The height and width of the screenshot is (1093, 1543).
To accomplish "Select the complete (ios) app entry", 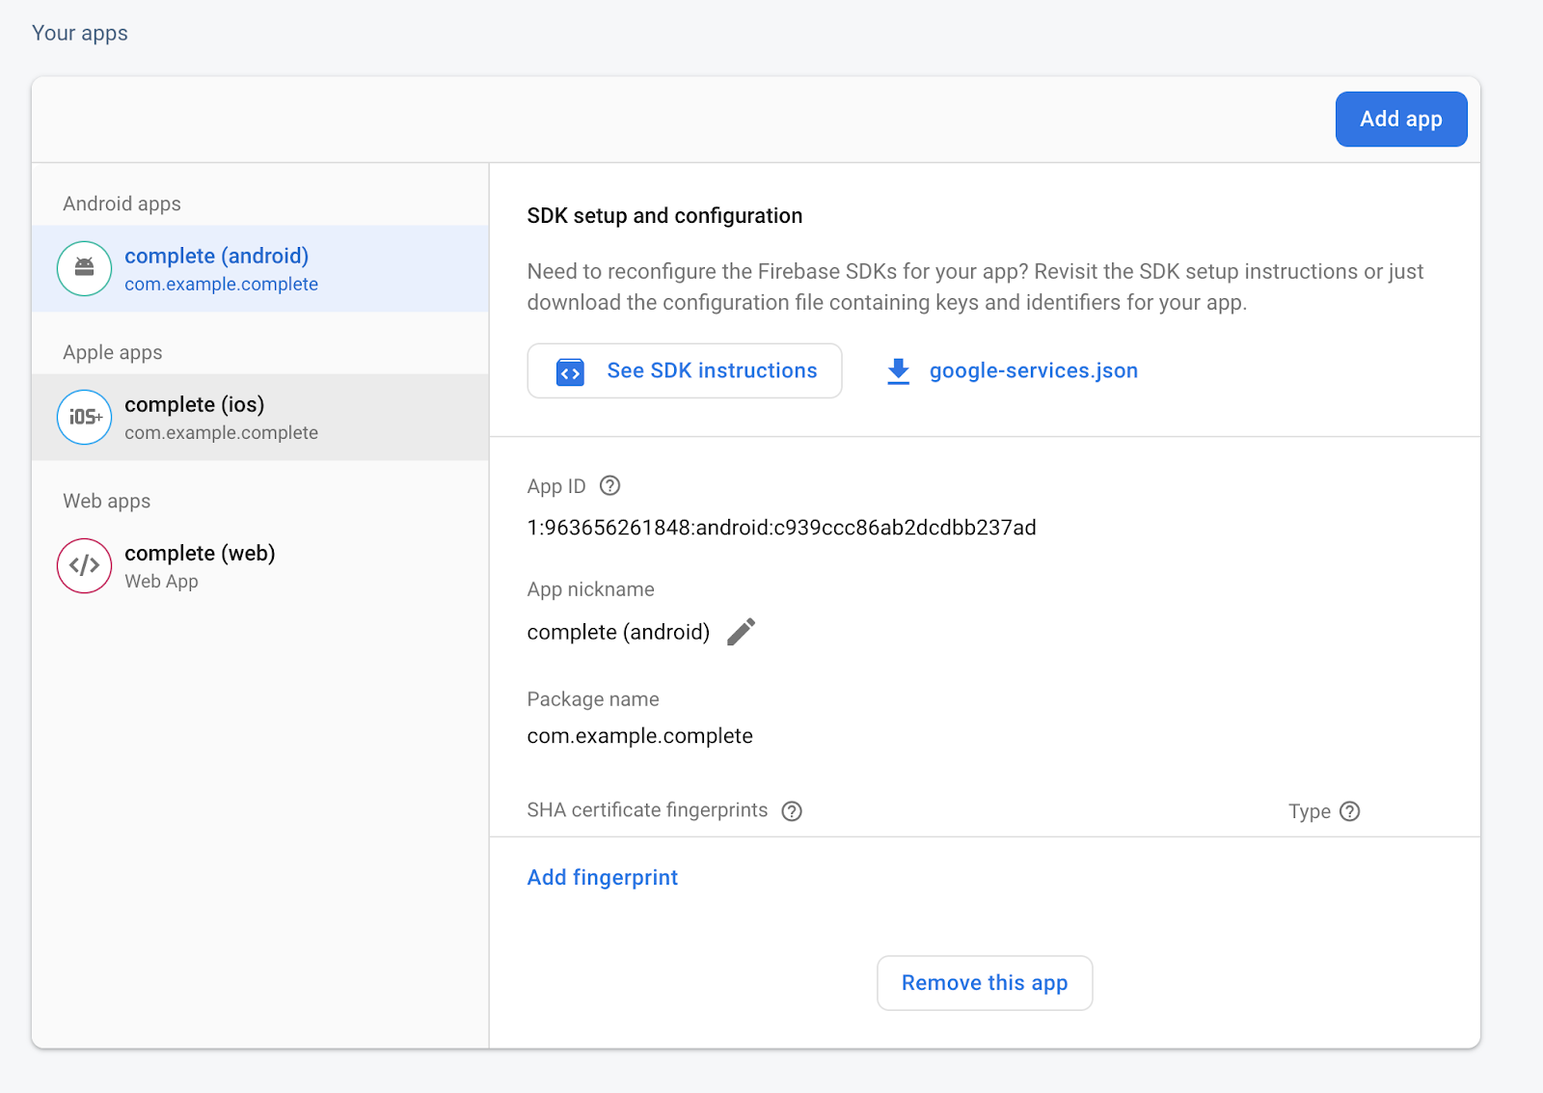I will point(260,417).
